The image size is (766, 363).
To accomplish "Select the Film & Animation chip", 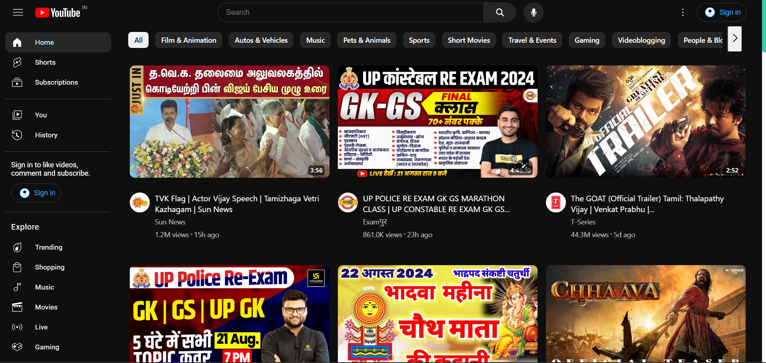I will pyautogui.click(x=189, y=40).
